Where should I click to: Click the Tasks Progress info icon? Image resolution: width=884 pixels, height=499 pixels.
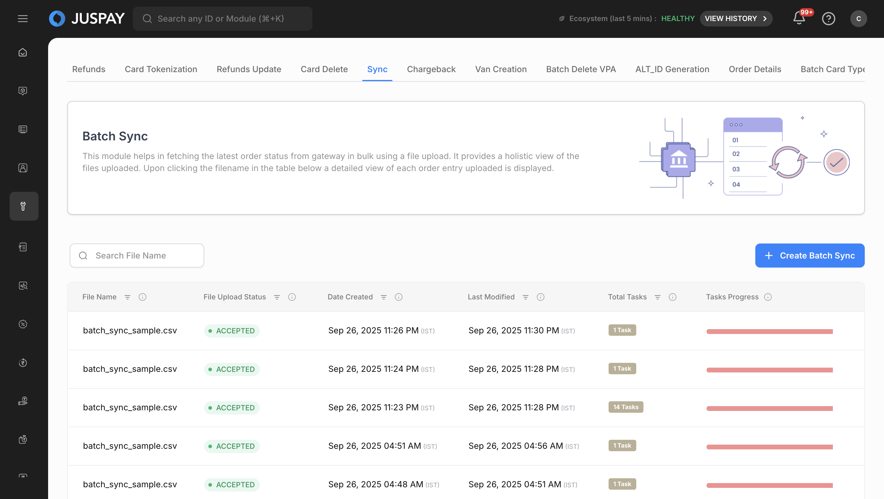(768, 297)
